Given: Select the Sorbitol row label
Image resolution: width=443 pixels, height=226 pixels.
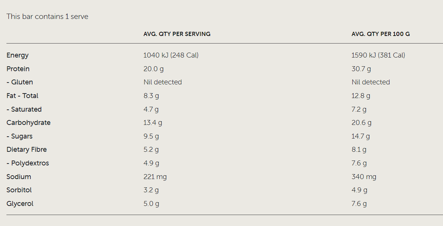Looking at the screenshot, I should pyautogui.click(x=19, y=190).
